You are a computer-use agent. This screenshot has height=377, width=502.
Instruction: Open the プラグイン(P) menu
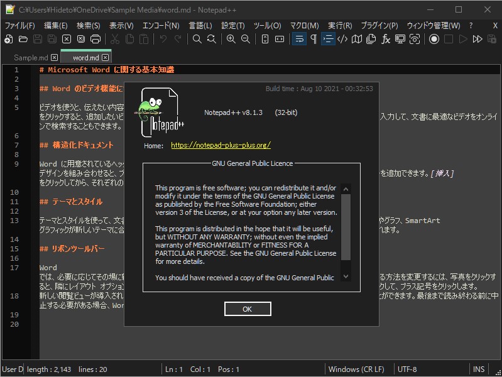tap(379, 26)
